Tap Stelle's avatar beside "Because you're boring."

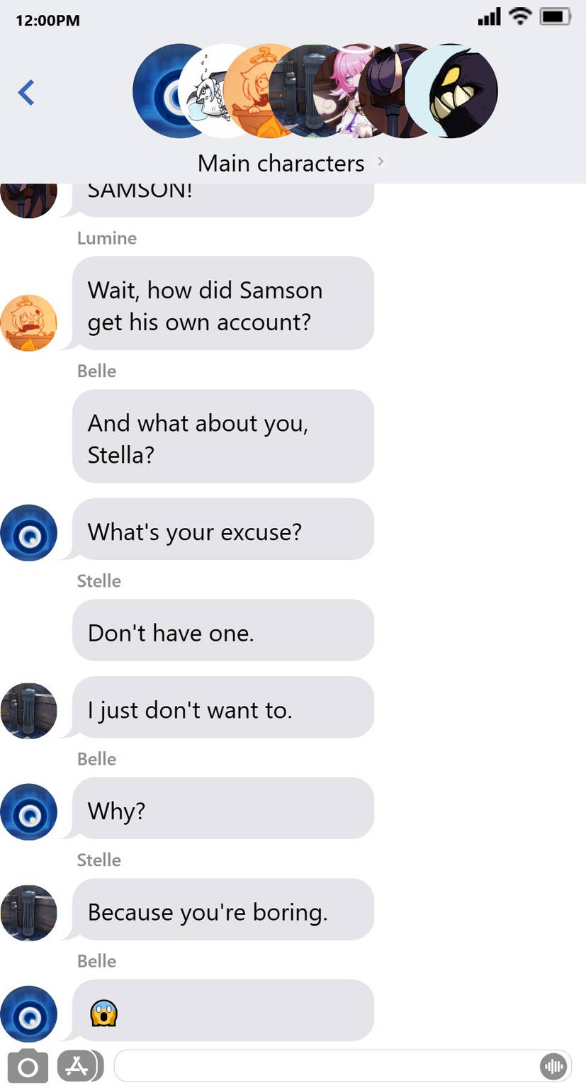point(28,913)
